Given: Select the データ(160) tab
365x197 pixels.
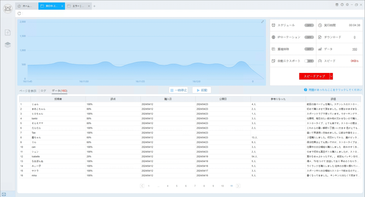Looking at the screenshot, I should (59, 91).
